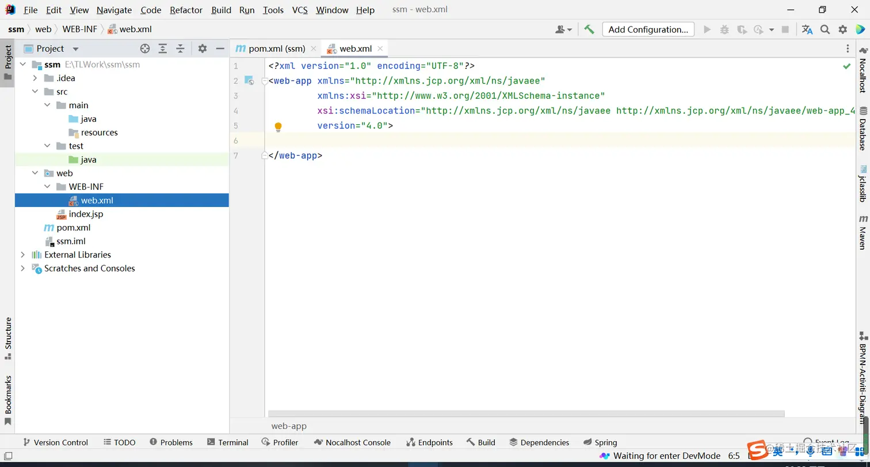Click Select Opened File crosshair icon

tap(145, 49)
